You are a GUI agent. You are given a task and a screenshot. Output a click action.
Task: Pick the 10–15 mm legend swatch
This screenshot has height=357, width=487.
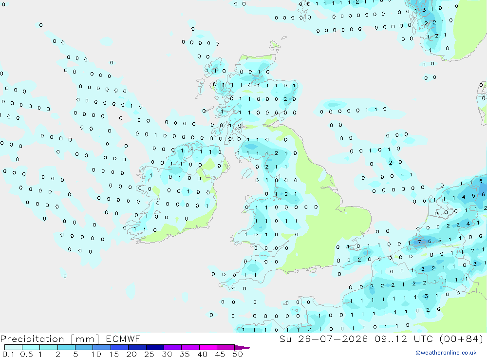102,347
